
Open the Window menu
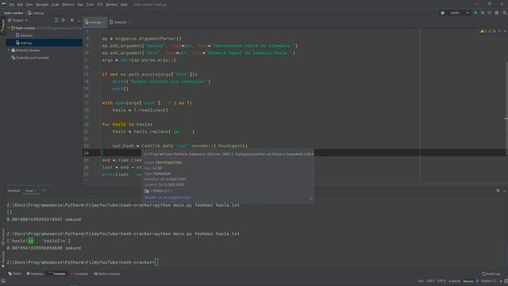(111, 5)
